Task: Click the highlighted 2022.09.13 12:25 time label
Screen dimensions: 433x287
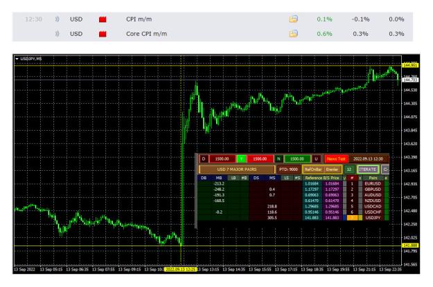Action: [180, 269]
